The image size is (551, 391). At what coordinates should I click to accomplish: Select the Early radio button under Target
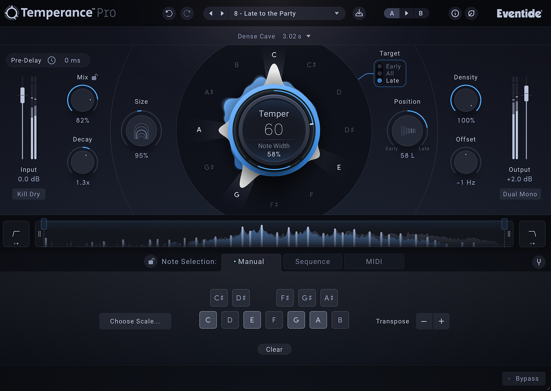coord(380,66)
